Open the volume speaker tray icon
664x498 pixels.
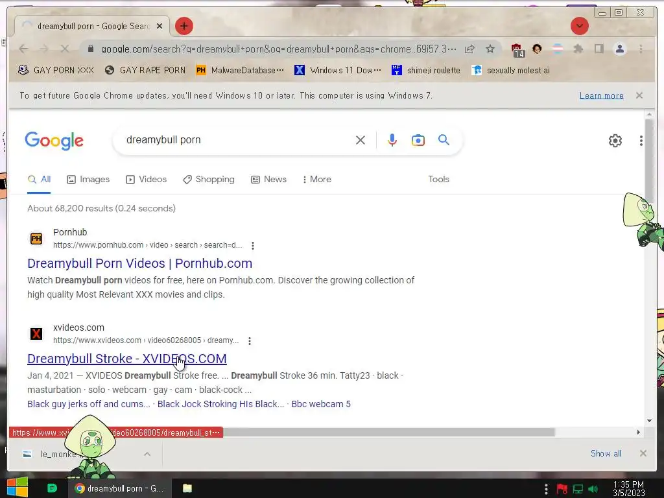[x=593, y=489]
